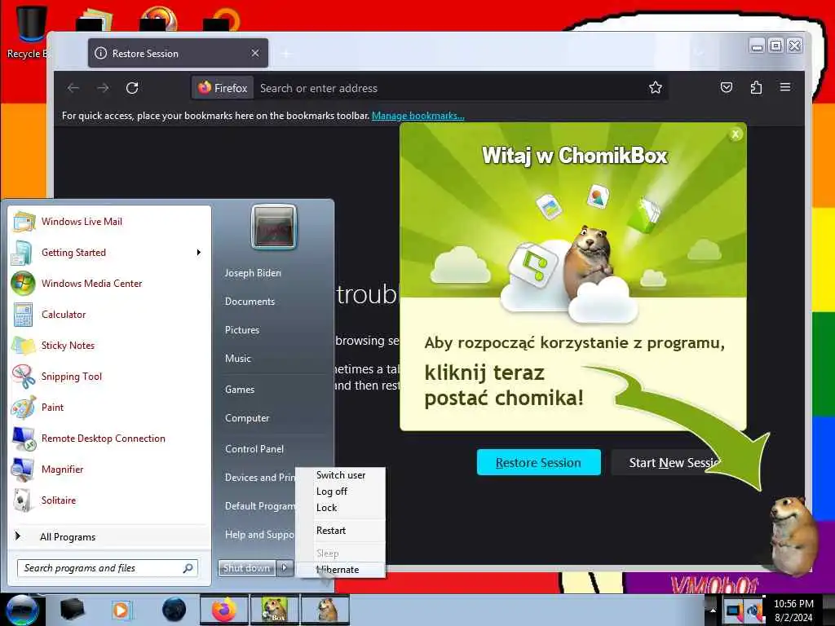The image size is (835, 626).
Task: Click Shut down button
Action: [x=246, y=568]
